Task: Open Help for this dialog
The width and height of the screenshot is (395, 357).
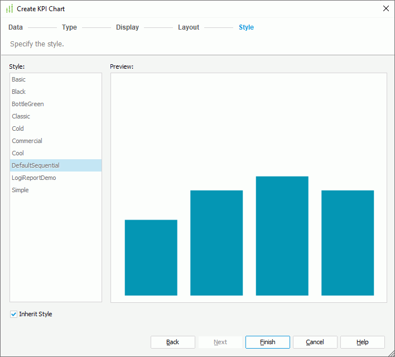Action: click(x=362, y=342)
